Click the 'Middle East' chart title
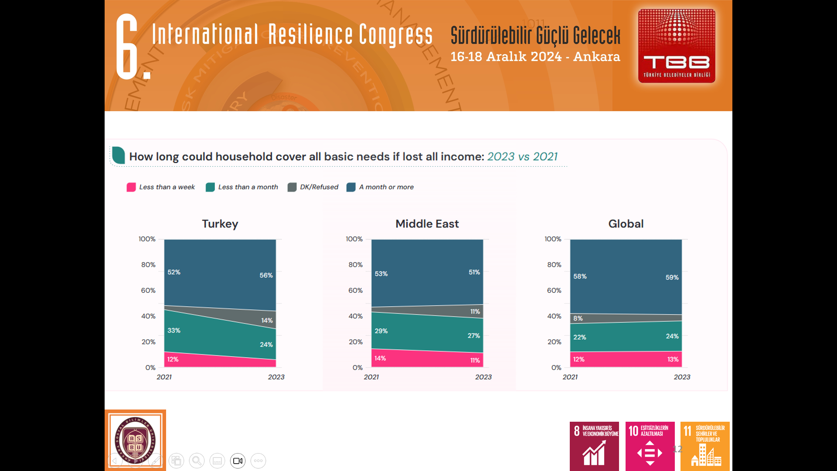This screenshot has height=471, width=837. (x=427, y=224)
